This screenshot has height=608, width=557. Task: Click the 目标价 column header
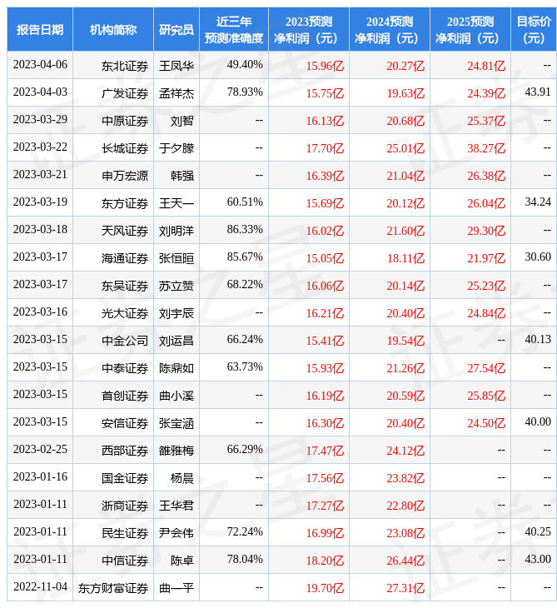pyautogui.click(x=534, y=29)
